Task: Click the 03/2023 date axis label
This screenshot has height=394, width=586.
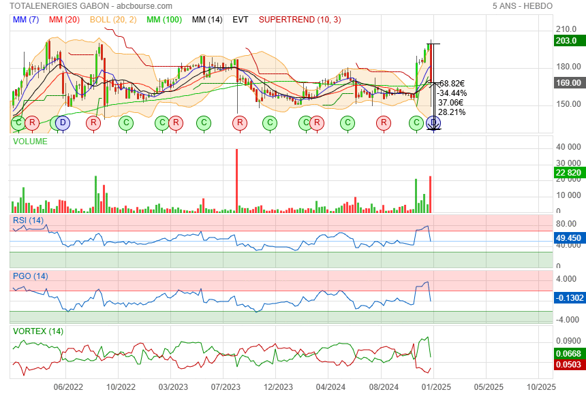Action: 173,387
